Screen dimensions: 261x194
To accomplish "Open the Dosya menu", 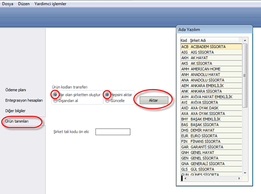I will tap(8, 4).
